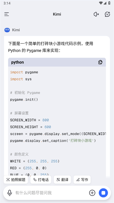This screenshot has height=203, width=114.
Task: Tap the Kimi title in header
Action: point(57,14)
